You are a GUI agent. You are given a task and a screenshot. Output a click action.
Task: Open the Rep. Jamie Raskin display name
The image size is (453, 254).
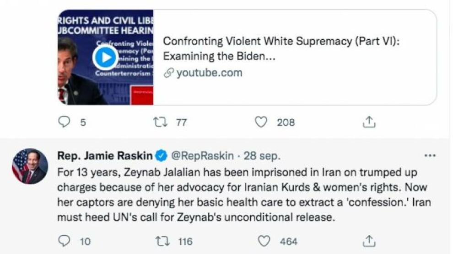[x=105, y=156]
